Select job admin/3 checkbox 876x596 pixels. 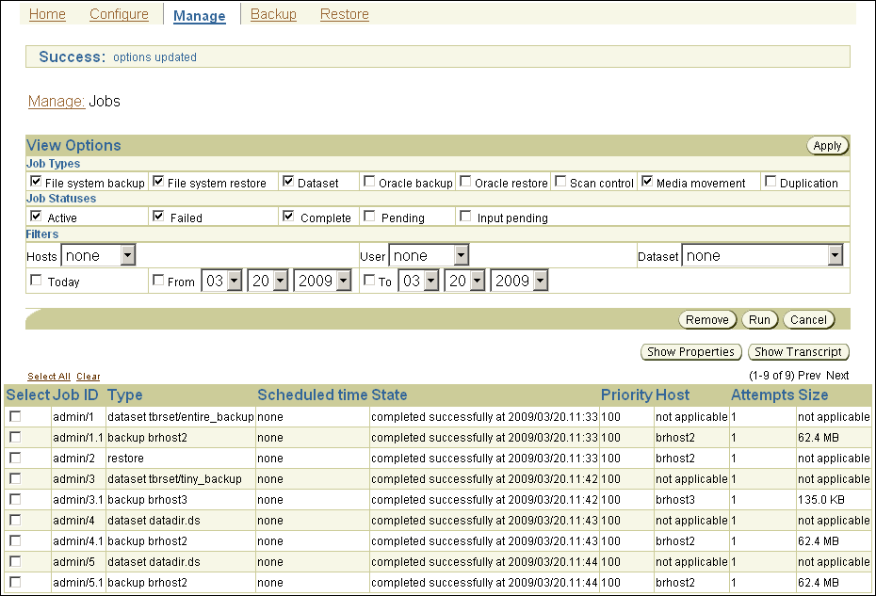click(x=15, y=478)
